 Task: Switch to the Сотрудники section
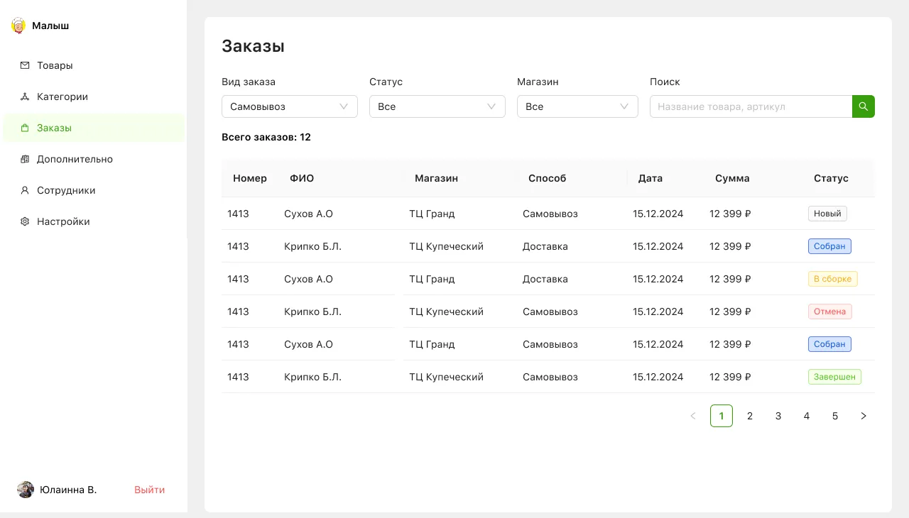(66, 190)
